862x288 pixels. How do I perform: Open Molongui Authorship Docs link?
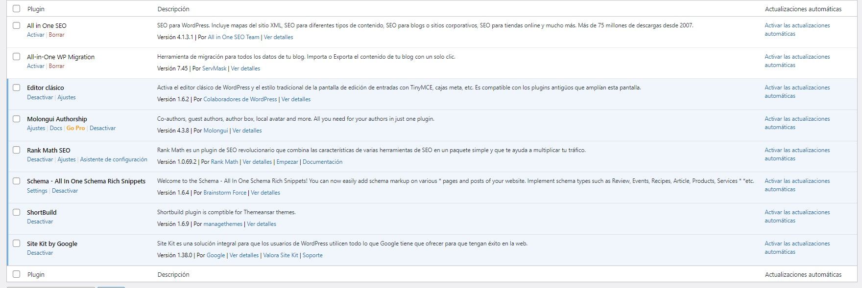click(56, 128)
